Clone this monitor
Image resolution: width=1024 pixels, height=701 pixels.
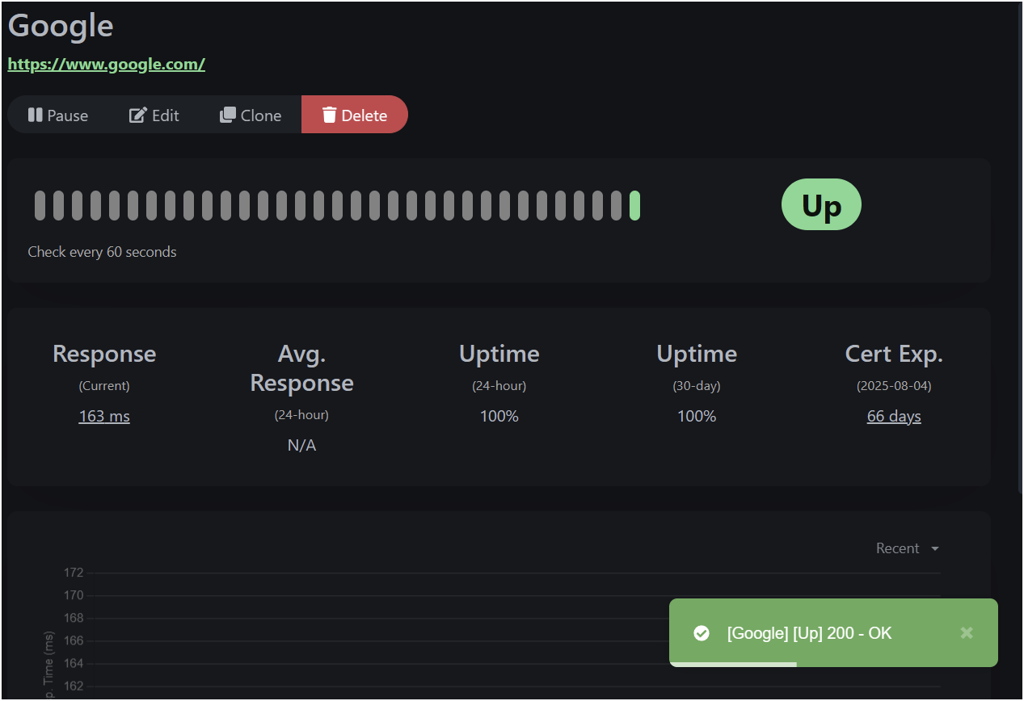251,115
